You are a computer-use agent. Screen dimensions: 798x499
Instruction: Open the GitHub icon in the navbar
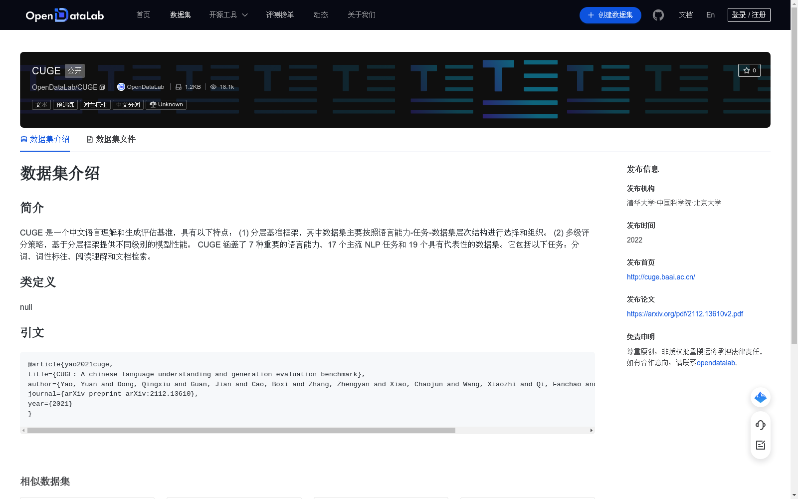(x=658, y=15)
